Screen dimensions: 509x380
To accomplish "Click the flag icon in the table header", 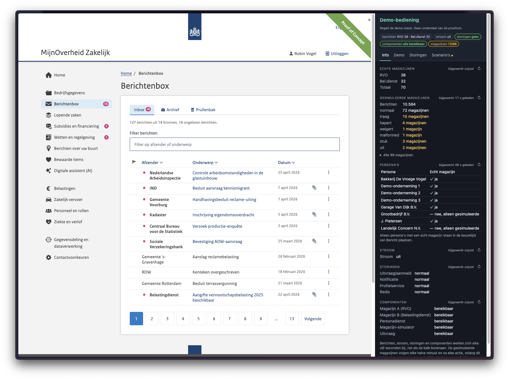I will [134, 162].
